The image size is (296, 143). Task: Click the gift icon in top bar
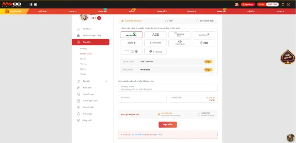(x=237, y=4)
